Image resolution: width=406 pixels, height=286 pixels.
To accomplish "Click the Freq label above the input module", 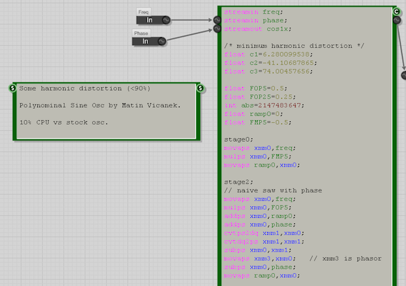I will click(x=143, y=12).
